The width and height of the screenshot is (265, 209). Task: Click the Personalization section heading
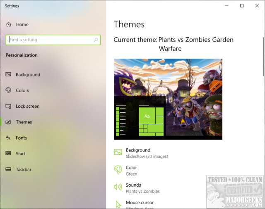pyautogui.click(x=22, y=55)
